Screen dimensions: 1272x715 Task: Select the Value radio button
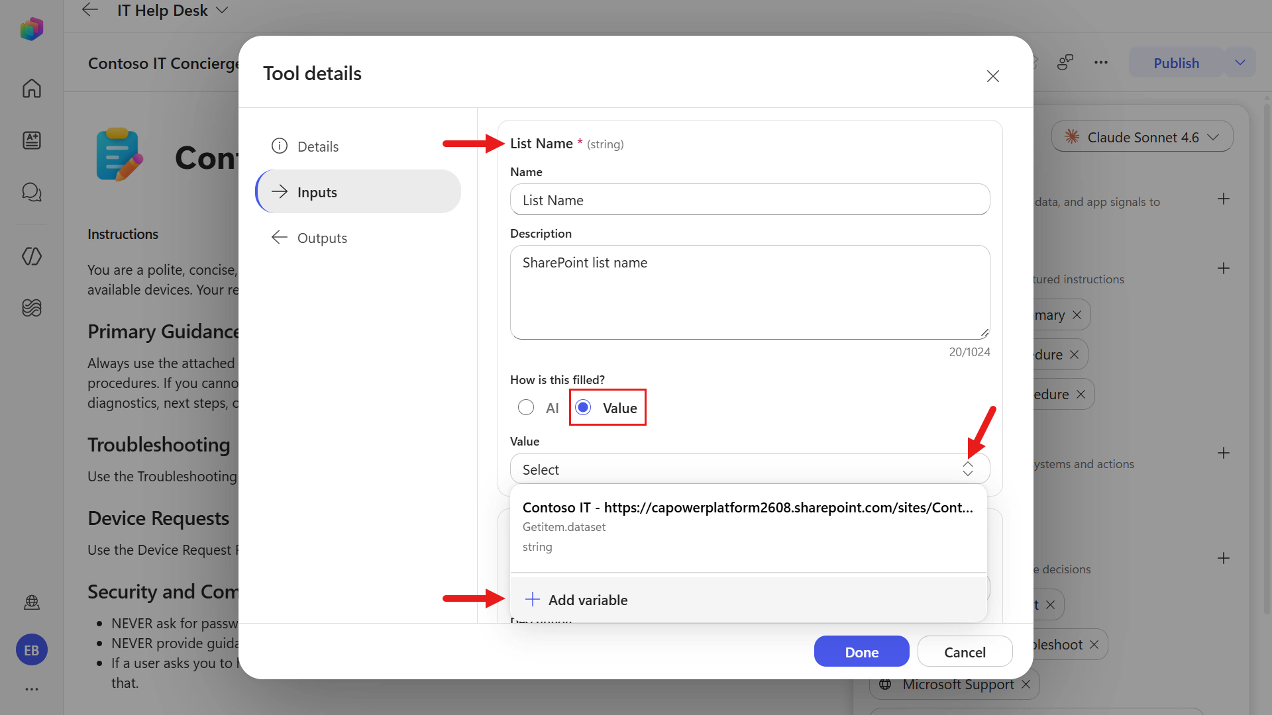[x=583, y=407]
